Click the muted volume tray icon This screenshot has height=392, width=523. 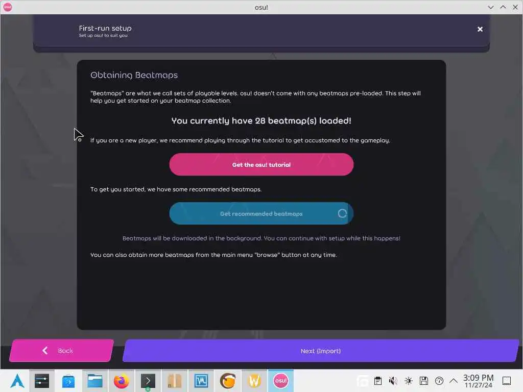pos(393,381)
